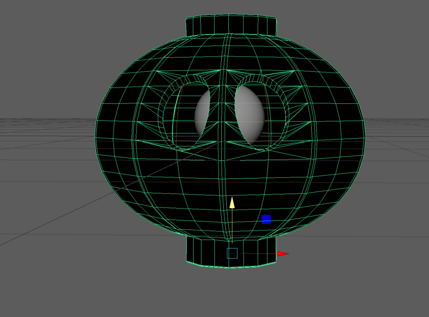Click empty gray viewport space above the horizon

pos(63,50)
